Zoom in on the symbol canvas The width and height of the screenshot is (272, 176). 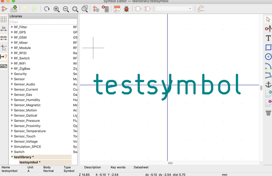[56, 9]
